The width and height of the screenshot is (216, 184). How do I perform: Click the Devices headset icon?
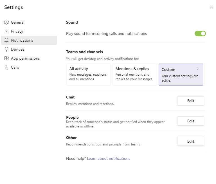pos(6,49)
